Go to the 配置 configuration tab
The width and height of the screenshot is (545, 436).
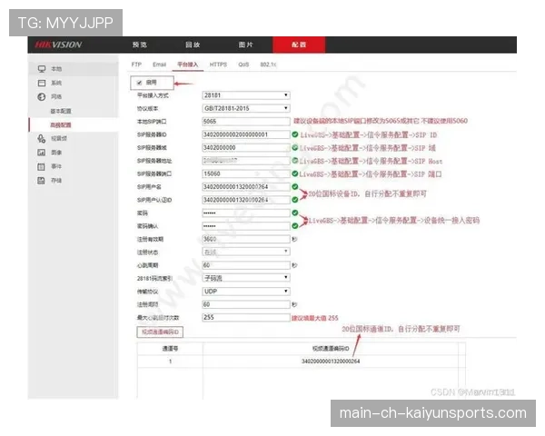pyautogui.click(x=299, y=45)
